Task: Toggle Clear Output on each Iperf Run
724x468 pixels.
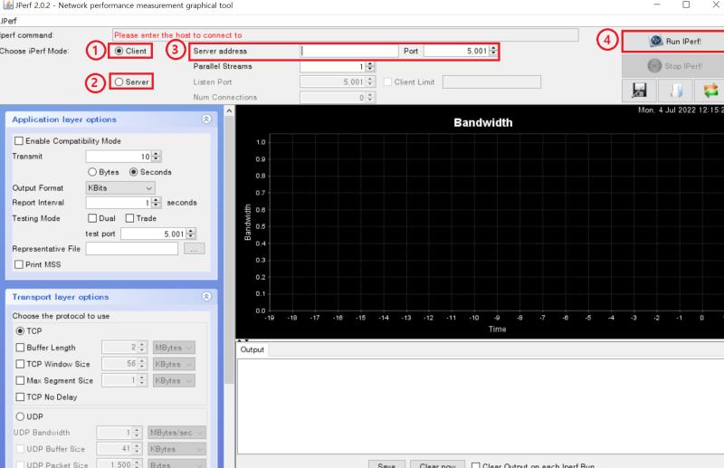Action: tap(476, 464)
